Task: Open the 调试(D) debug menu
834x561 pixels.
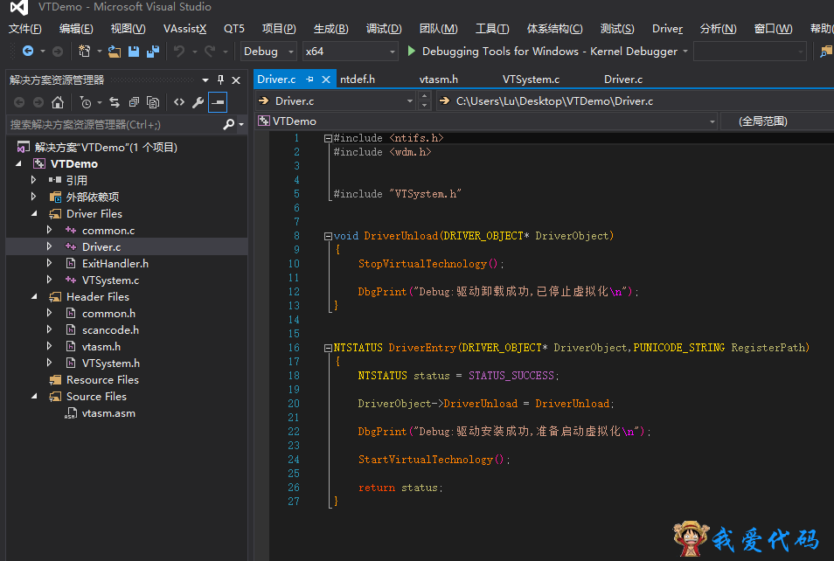Action: tap(384, 29)
